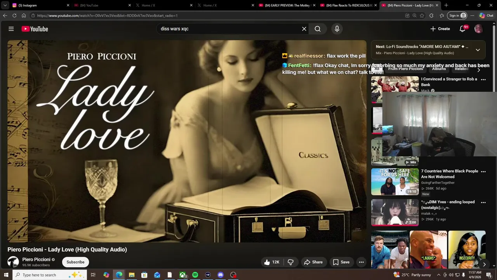Open the Create button
Image resolution: width=497 pixels, height=280 pixels.
[440, 29]
